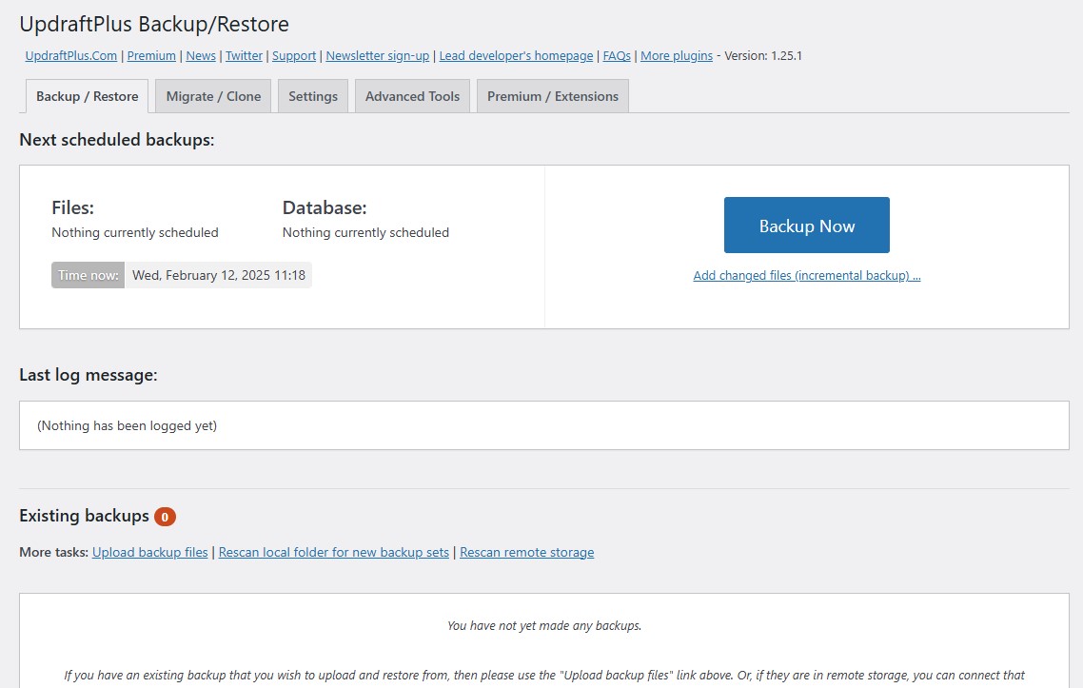This screenshot has height=688, width=1083.
Task: Click the existing backups count badge
Action: [x=165, y=517]
